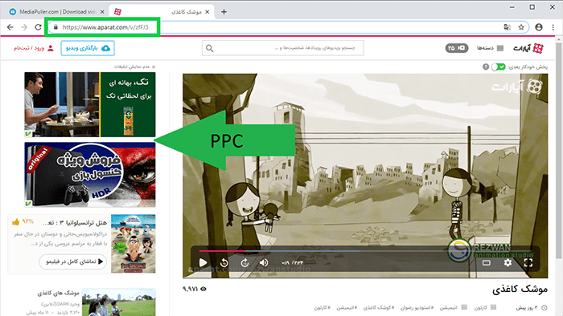
Task: Open player settings gear
Action: click(x=508, y=263)
